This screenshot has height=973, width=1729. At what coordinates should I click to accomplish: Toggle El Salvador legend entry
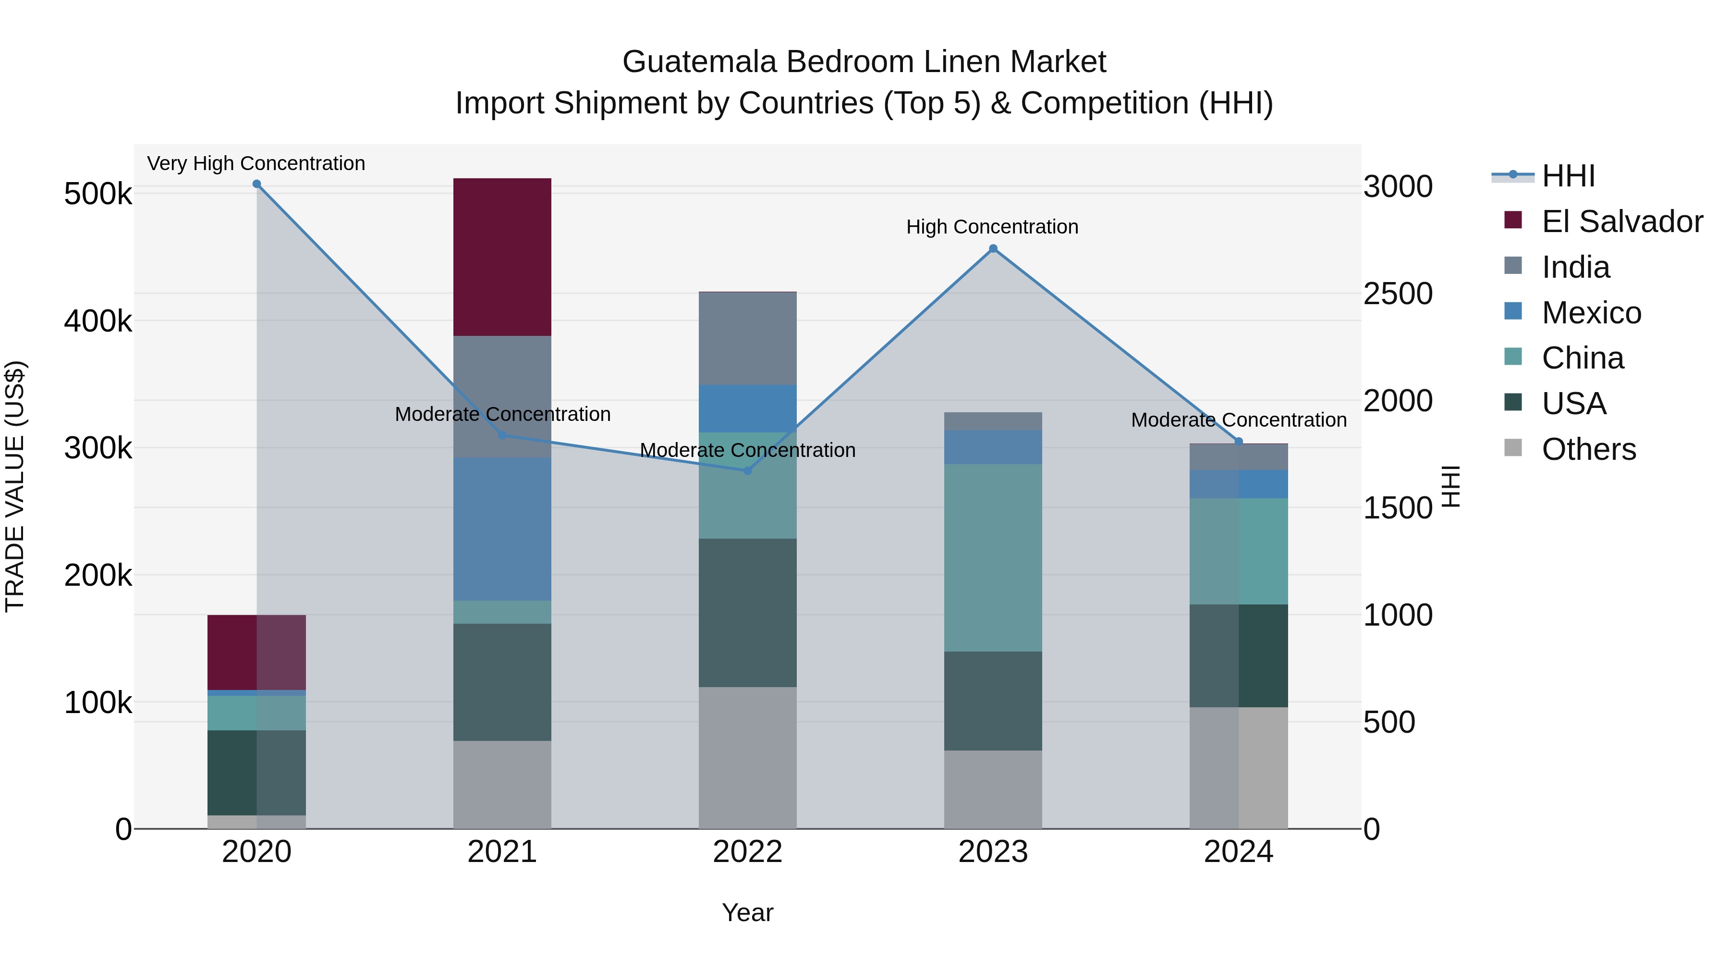point(1604,222)
